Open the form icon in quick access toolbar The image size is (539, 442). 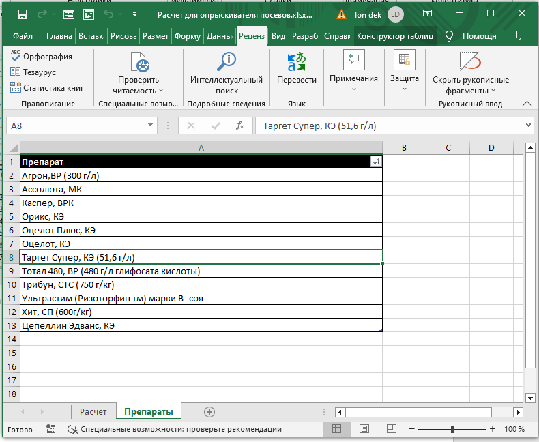tap(69, 14)
